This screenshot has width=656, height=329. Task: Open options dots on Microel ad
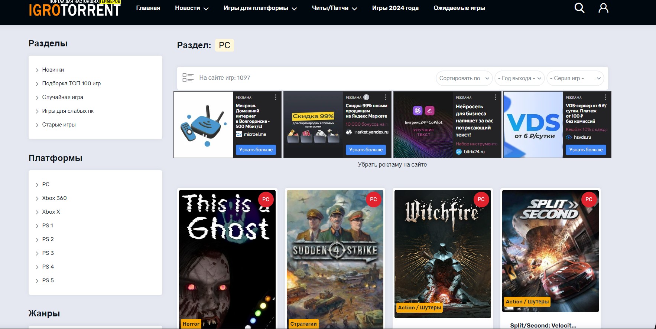[275, 97]
